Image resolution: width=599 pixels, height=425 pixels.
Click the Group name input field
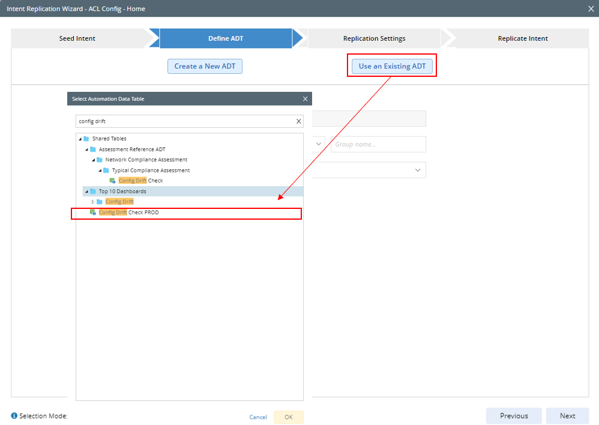click(378, 144)
